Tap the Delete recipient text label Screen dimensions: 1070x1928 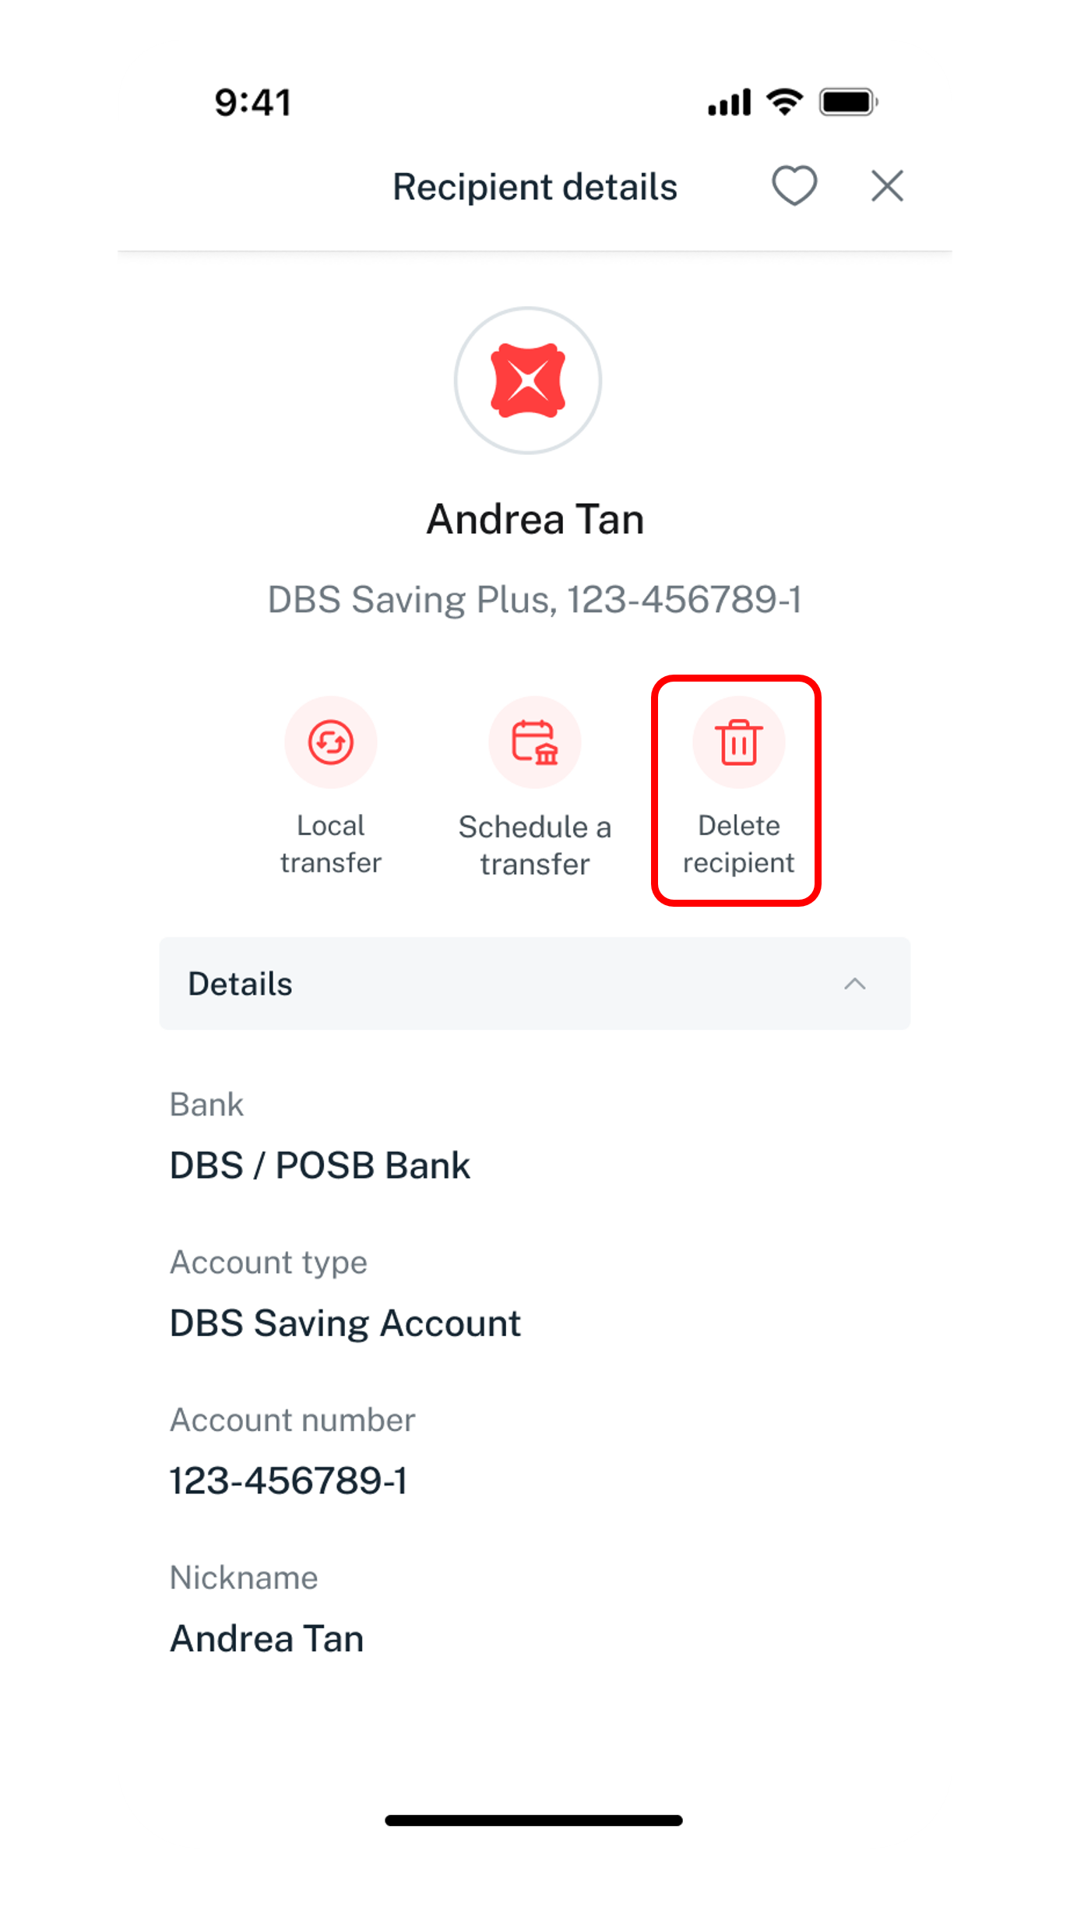click(x=739, y=844)
